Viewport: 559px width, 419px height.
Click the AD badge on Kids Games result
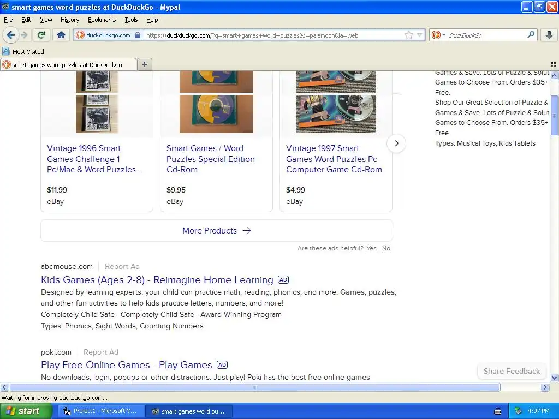283,280
